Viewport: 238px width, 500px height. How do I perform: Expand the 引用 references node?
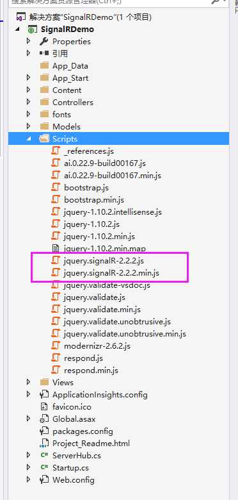(29, 53)
